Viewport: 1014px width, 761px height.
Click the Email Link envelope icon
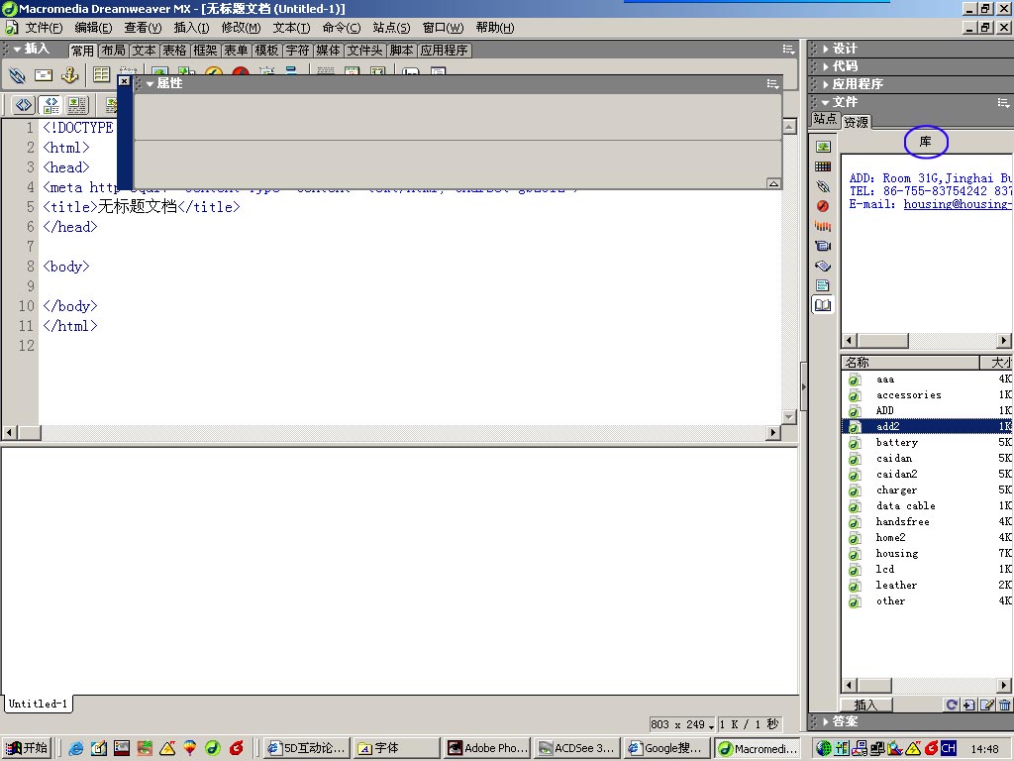[x=44, y=75]
